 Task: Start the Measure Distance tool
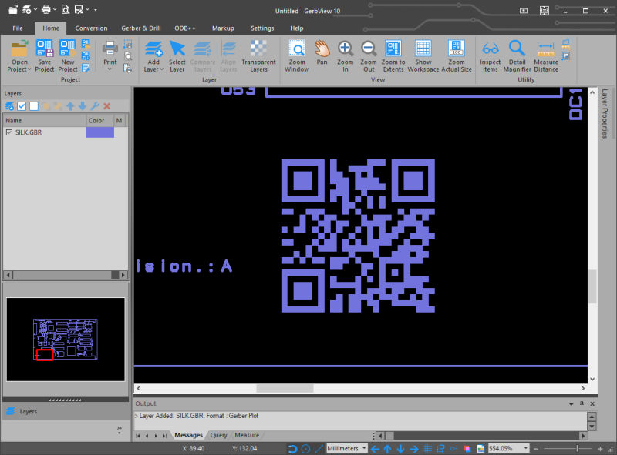[546, 56]
